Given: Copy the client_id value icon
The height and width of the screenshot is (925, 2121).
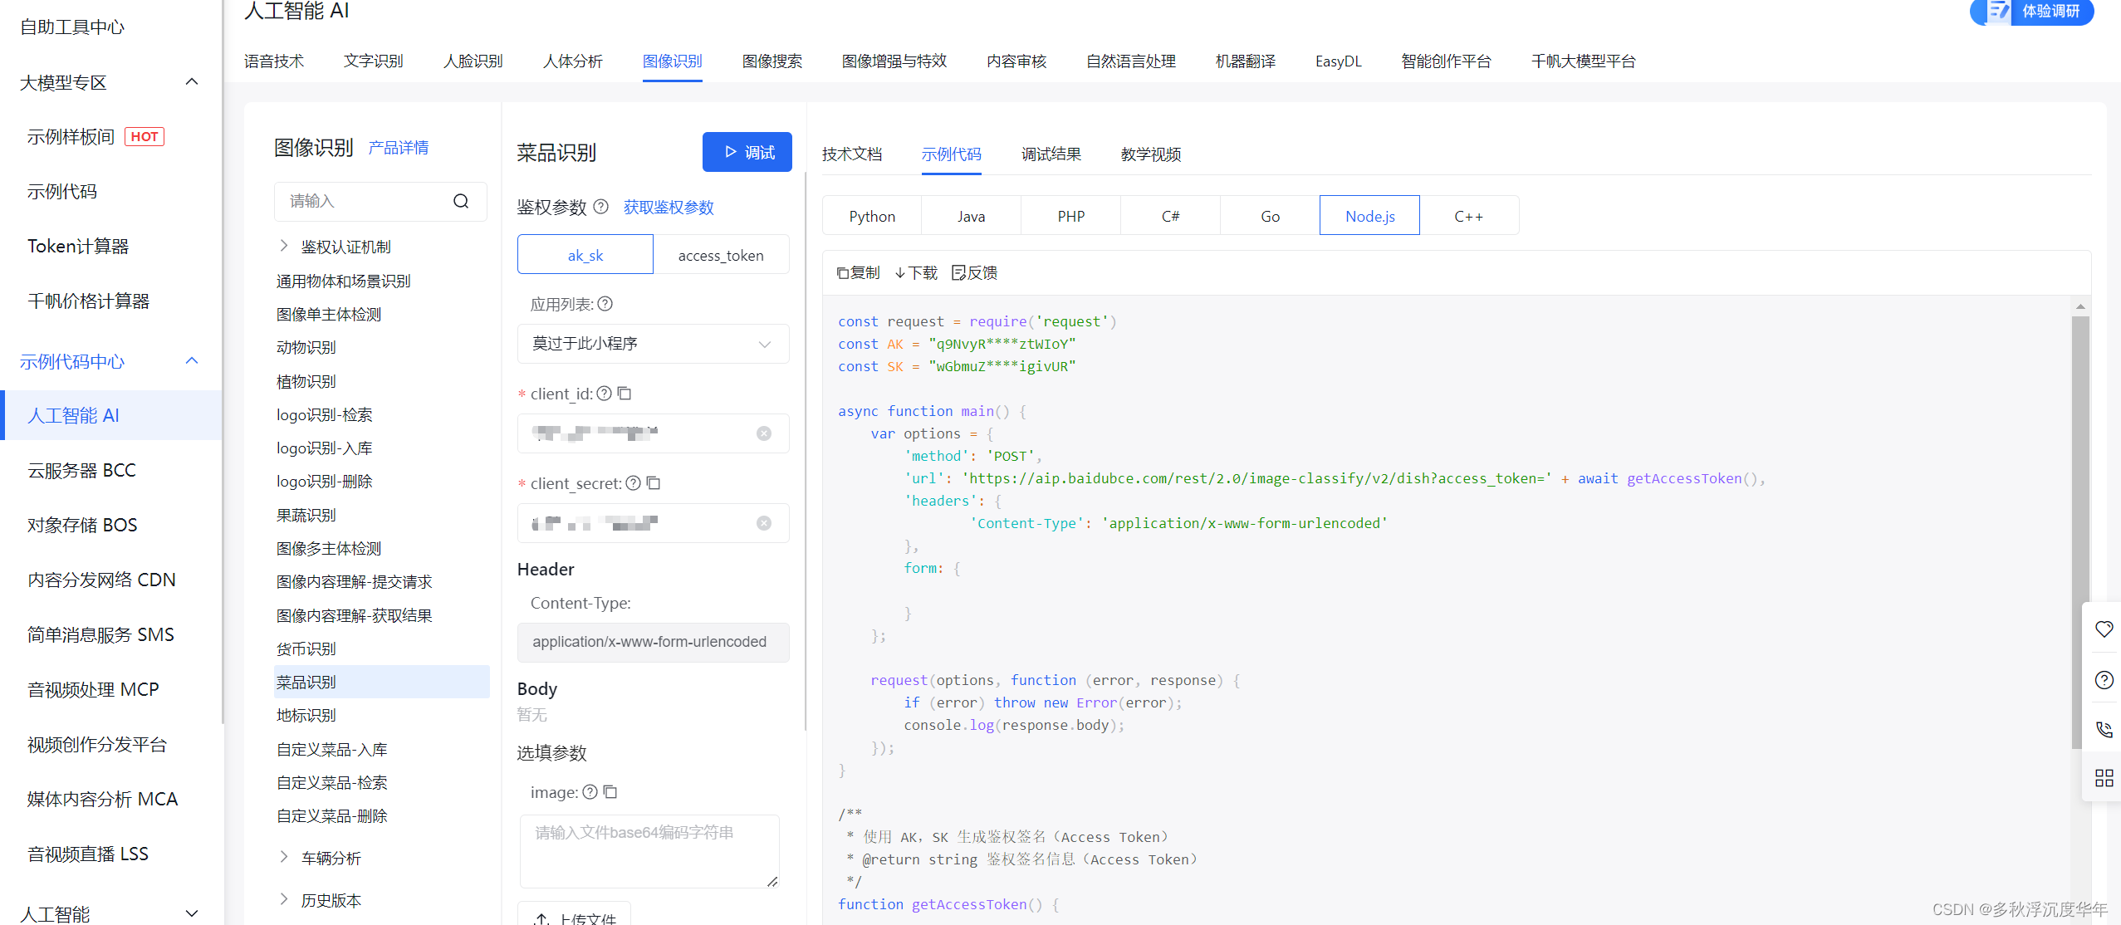Looking at the screenshot, I should 625,394.
